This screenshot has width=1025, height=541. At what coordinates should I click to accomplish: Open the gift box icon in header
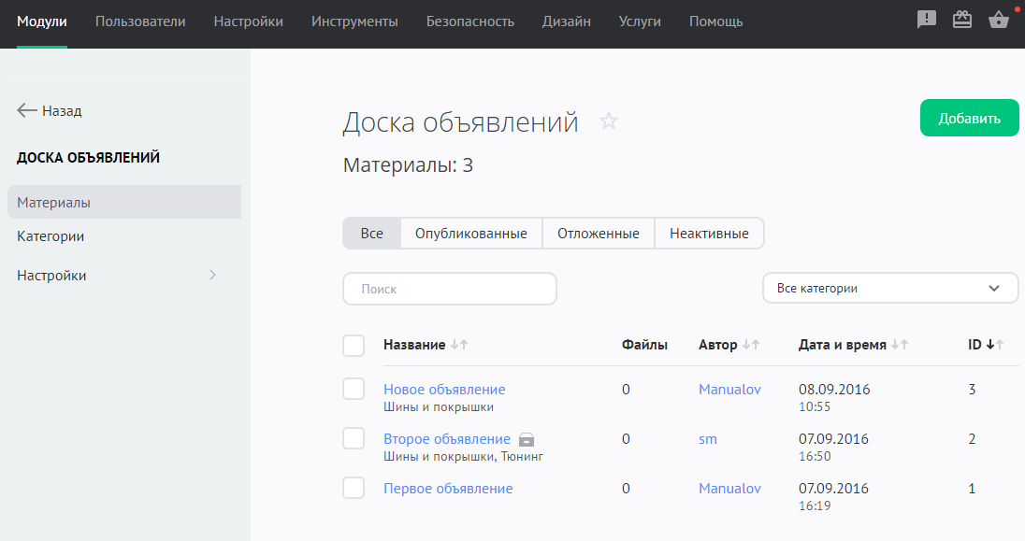[962, 20]
